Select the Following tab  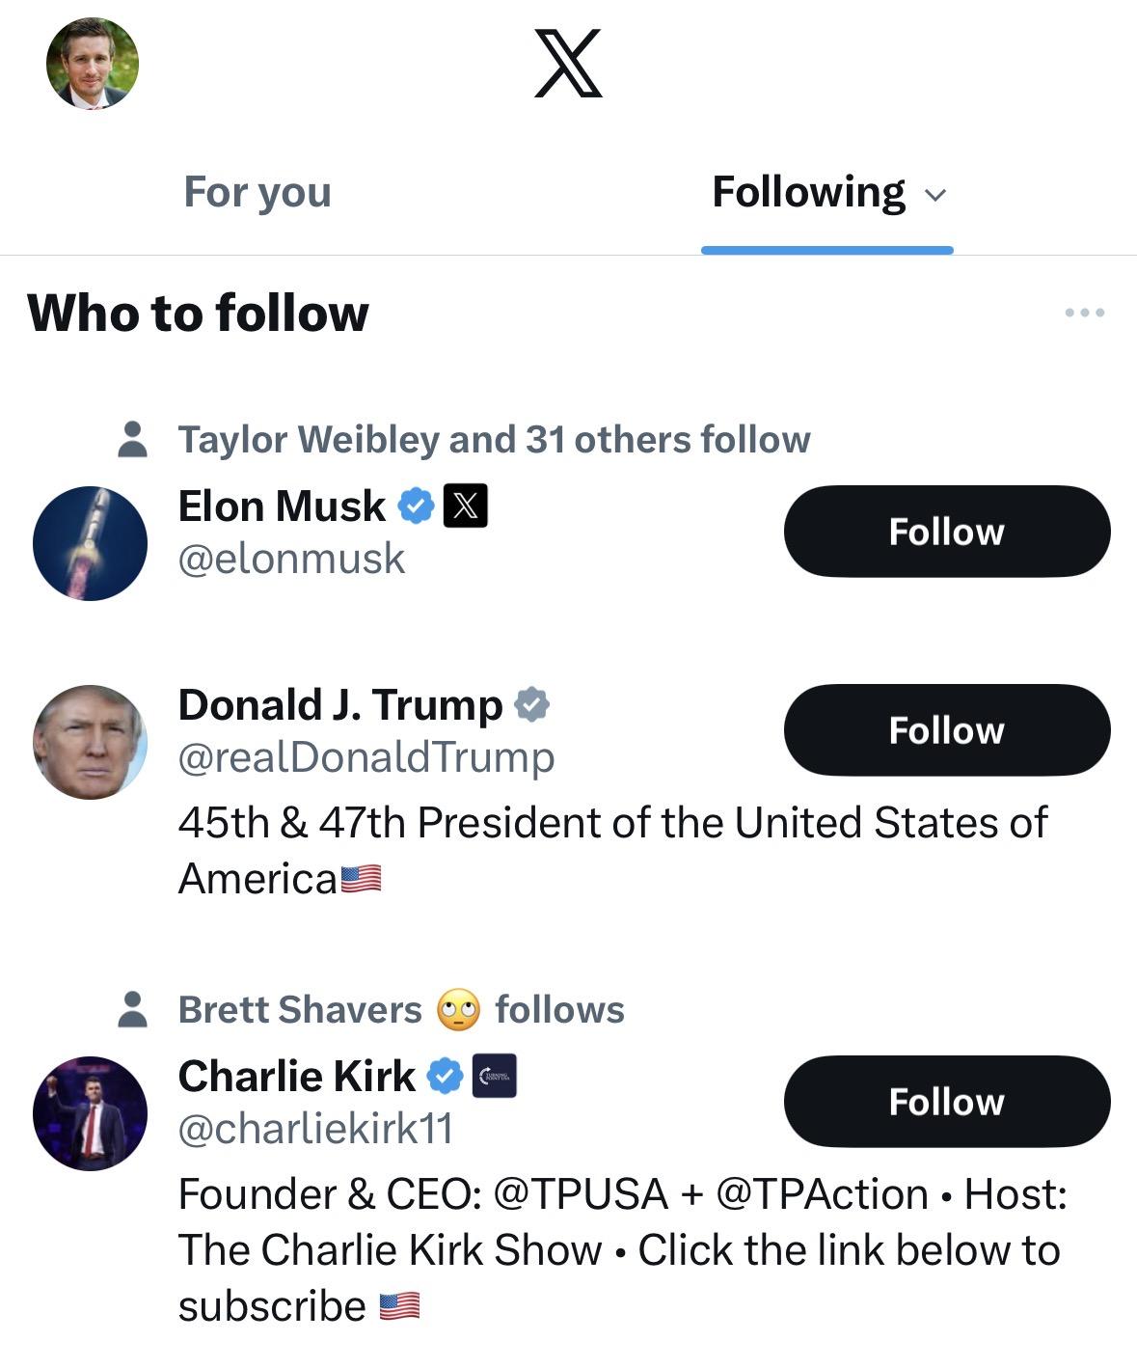click(808, 192)
